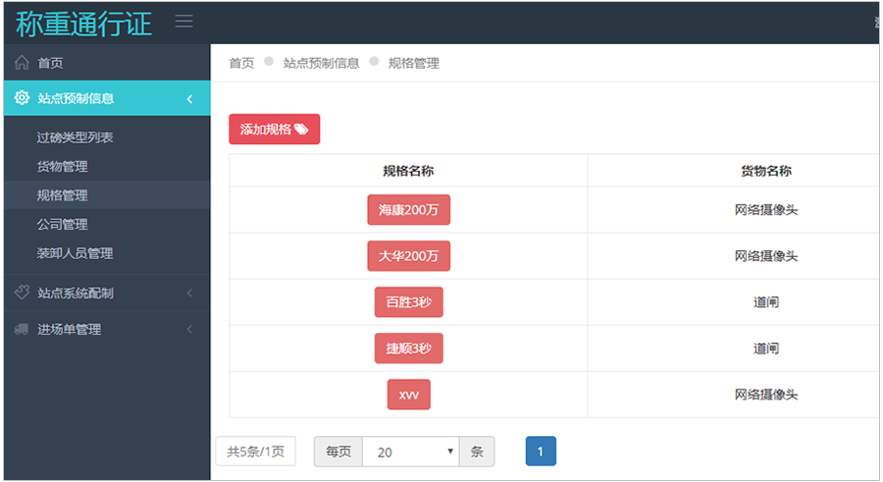Click the 称重通行证 logo title
Viewport: 883px width, 482px height.
[84, 24]
